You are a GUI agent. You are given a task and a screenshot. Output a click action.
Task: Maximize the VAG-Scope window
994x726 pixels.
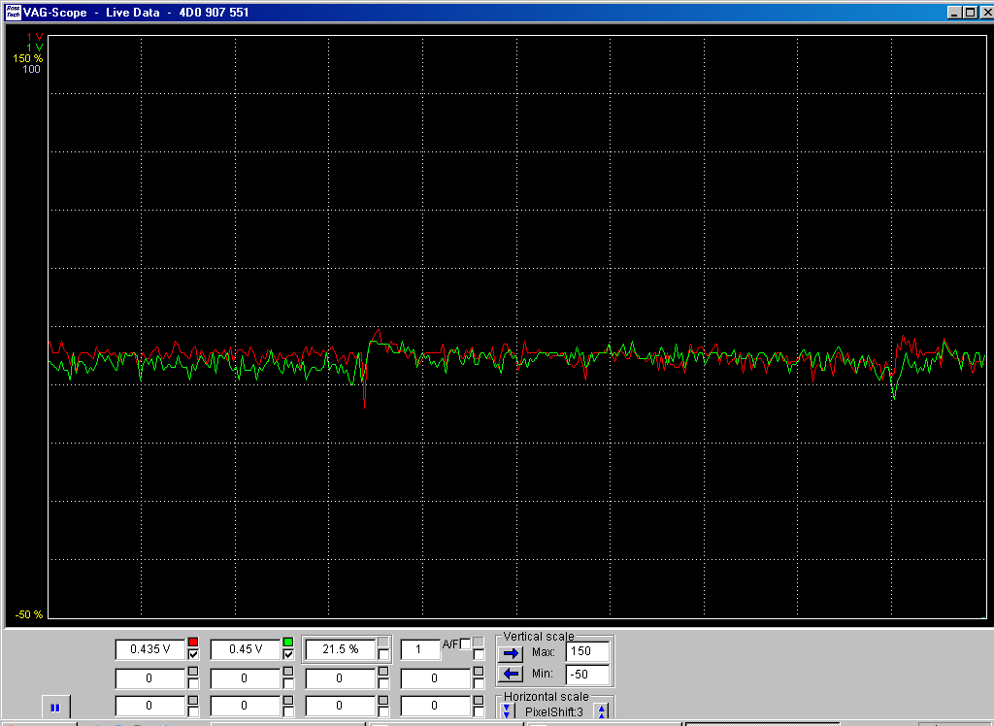click(969, 13)
